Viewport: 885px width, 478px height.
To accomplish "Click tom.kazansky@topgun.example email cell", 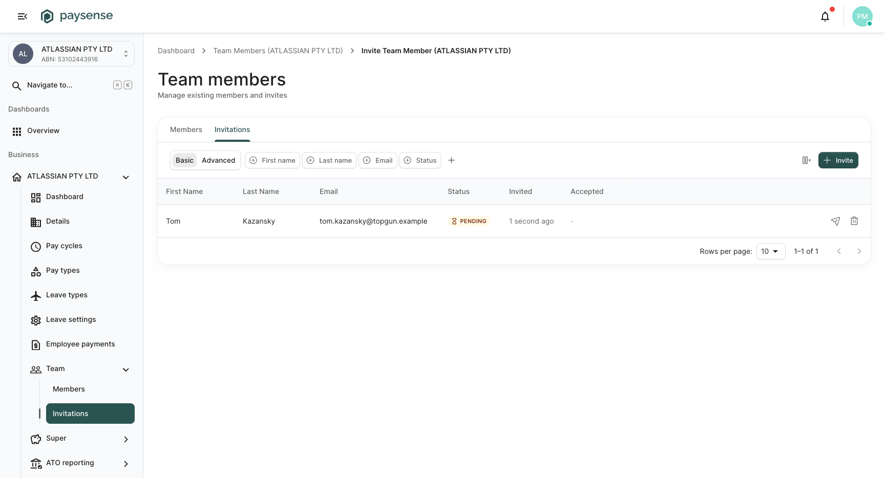I will click(373, 221).
